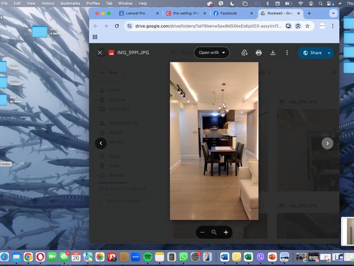This screenshot has width=354, height=266.
Task: Click the address bar URL
Action: tap(208, 26)
